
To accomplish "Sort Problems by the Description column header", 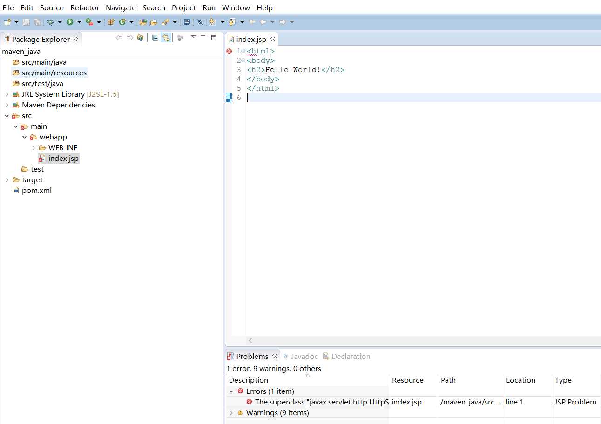I will [x=307, y=380].
